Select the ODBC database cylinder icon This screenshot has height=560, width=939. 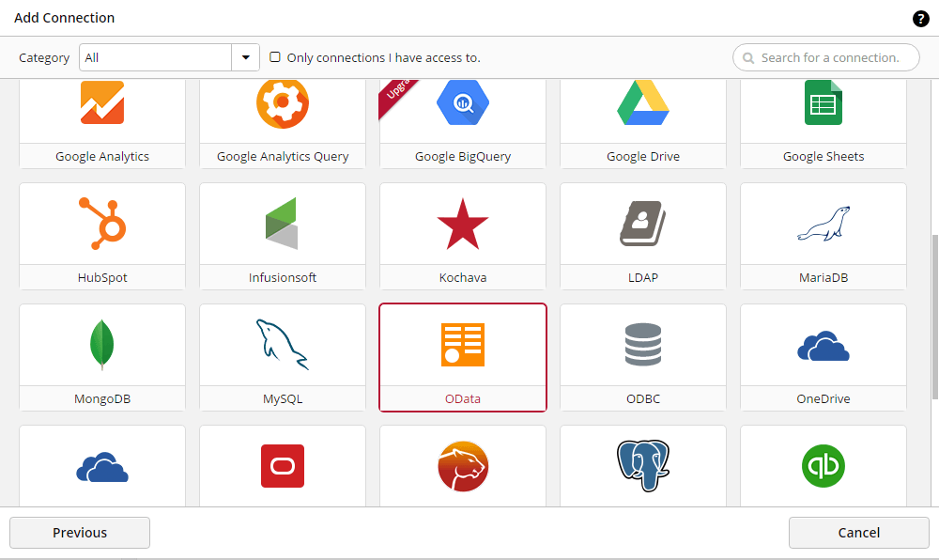point(643,345)
